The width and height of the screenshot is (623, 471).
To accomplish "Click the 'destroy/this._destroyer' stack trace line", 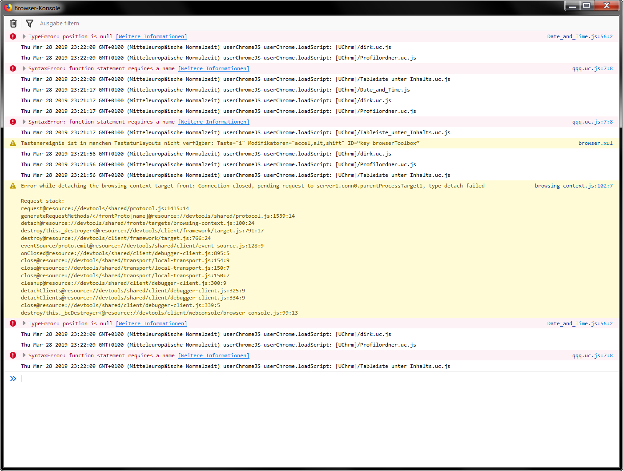I will coord(142,231).
